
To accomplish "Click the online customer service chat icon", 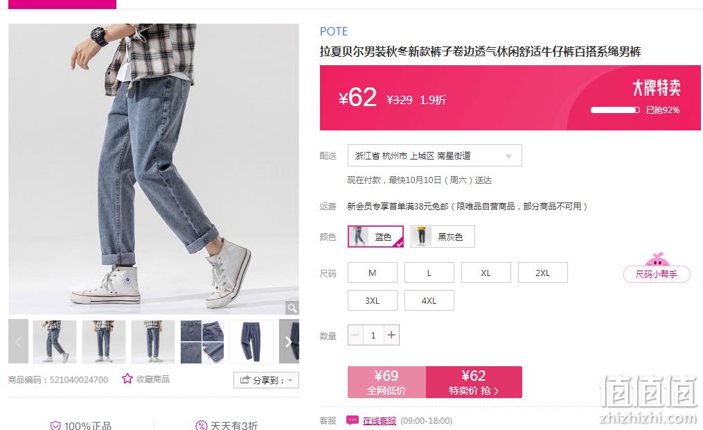I will [353, 420].
